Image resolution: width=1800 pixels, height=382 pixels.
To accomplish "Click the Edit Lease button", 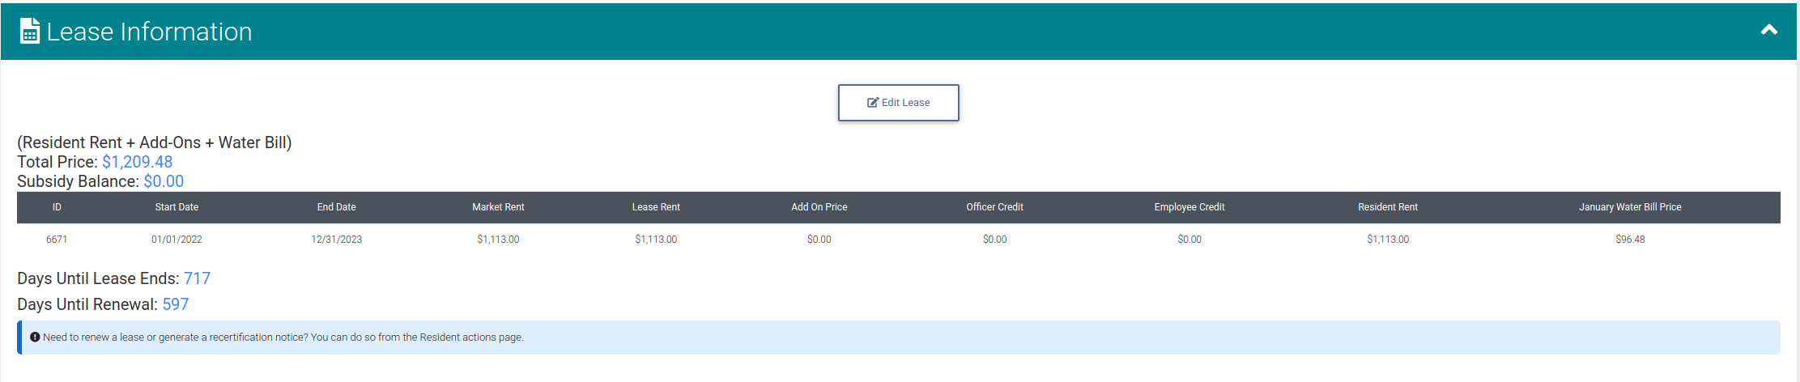I will (899, 103).
